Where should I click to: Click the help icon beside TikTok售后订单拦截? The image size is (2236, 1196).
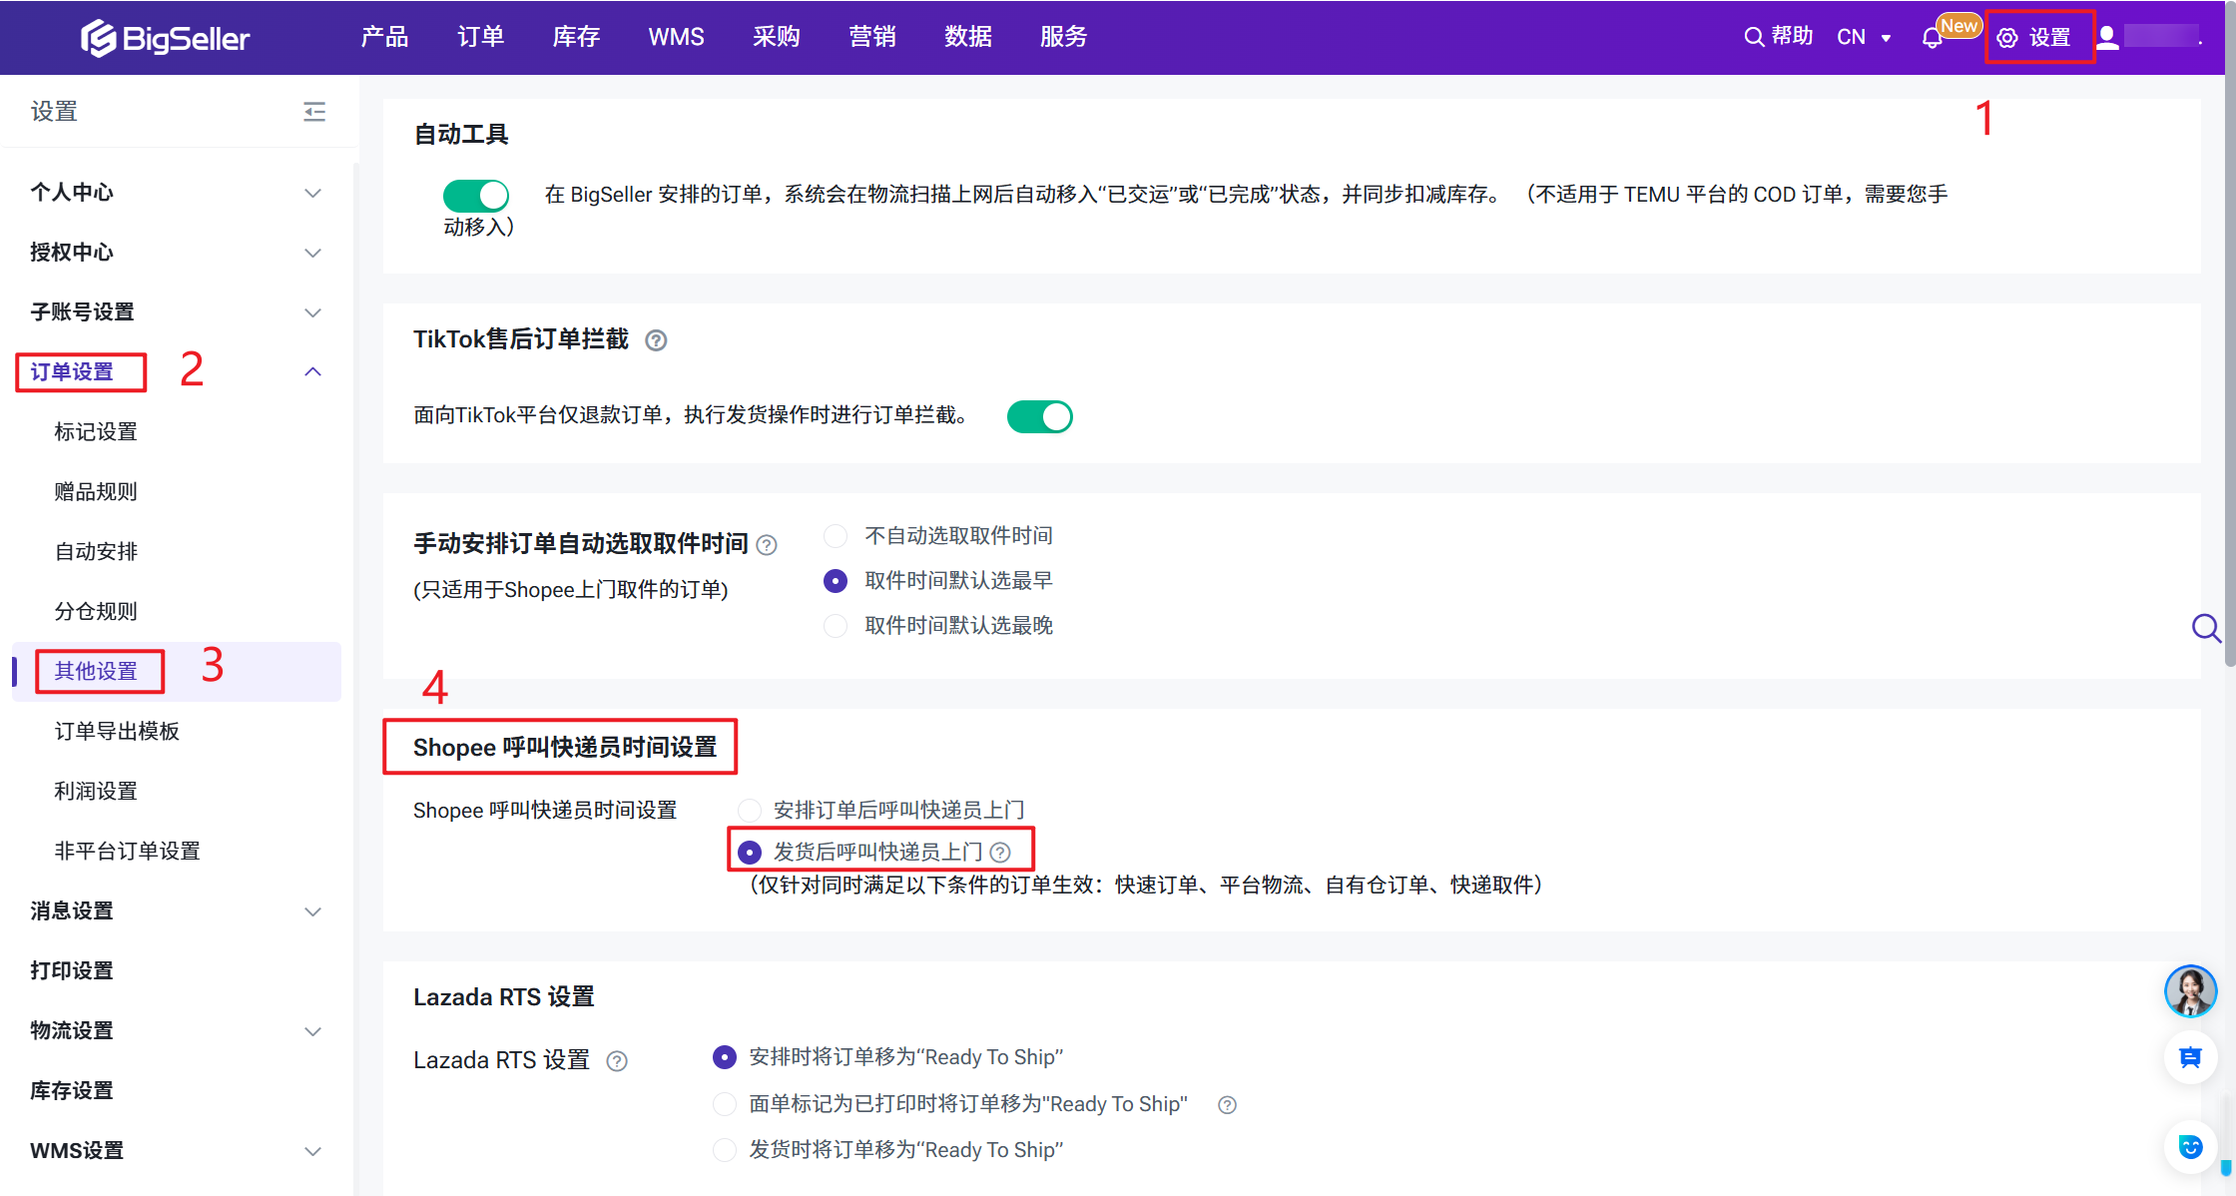pos(656,340)
